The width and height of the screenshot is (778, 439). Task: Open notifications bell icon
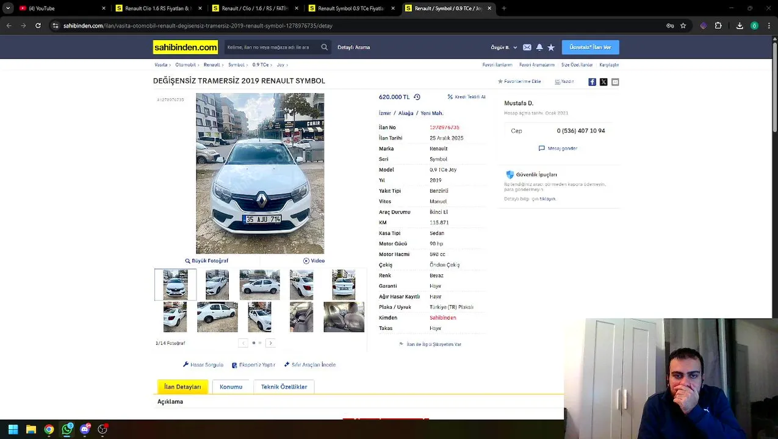539,47
